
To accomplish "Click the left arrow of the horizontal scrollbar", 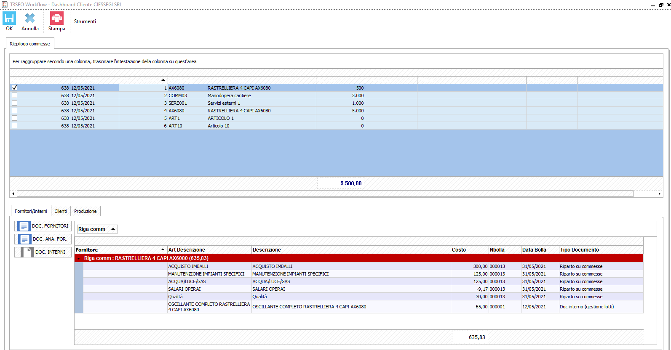I will (x=13, y=194).
